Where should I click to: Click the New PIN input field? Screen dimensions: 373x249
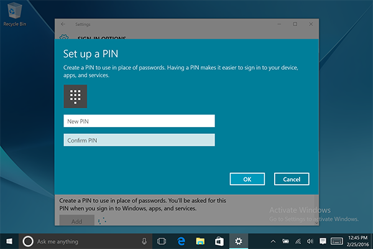[x=139, y=121]
